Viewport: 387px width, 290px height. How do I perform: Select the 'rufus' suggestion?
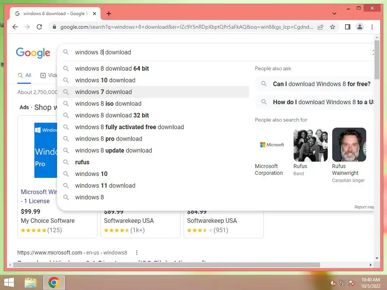153,162
